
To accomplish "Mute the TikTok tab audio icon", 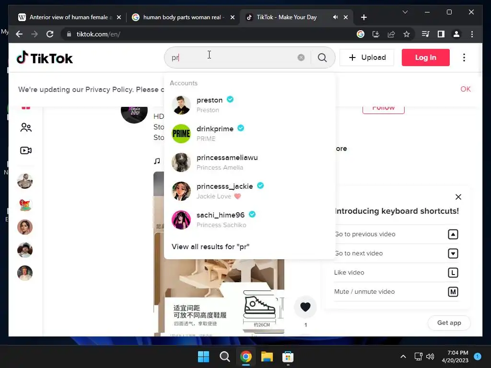I will pos(335,17).
